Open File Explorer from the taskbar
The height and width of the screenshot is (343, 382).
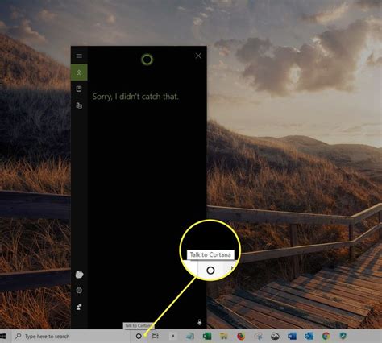pos(223,336)
